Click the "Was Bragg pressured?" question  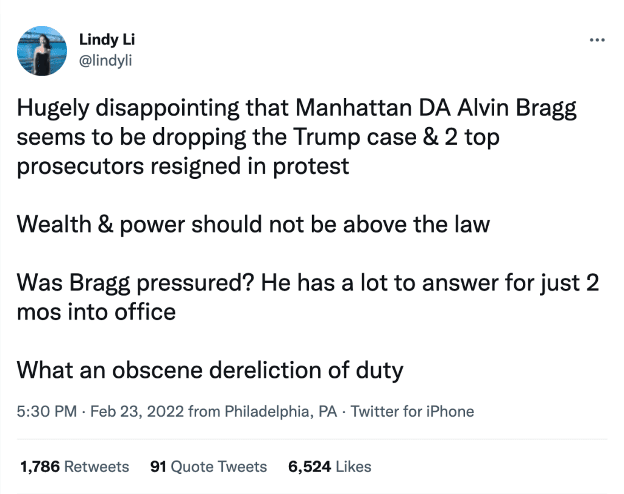pyautogui.click(x=131, y=284)
